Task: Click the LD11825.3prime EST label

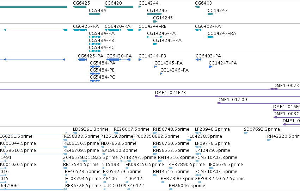Action: coord(100,158)
